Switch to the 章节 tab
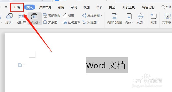 [x=99, y=7]
